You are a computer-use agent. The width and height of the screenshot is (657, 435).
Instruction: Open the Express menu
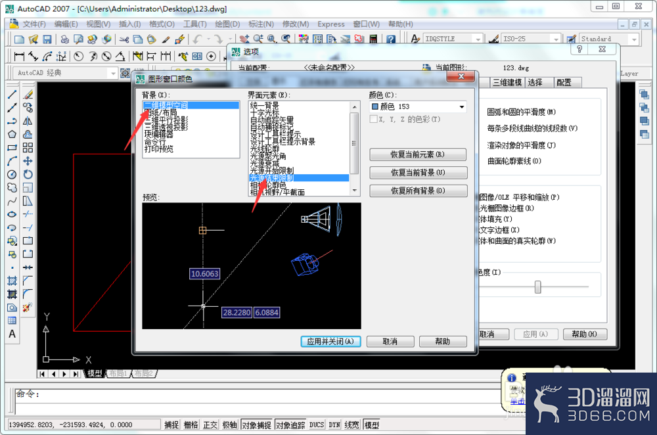[x=331, y=24]
